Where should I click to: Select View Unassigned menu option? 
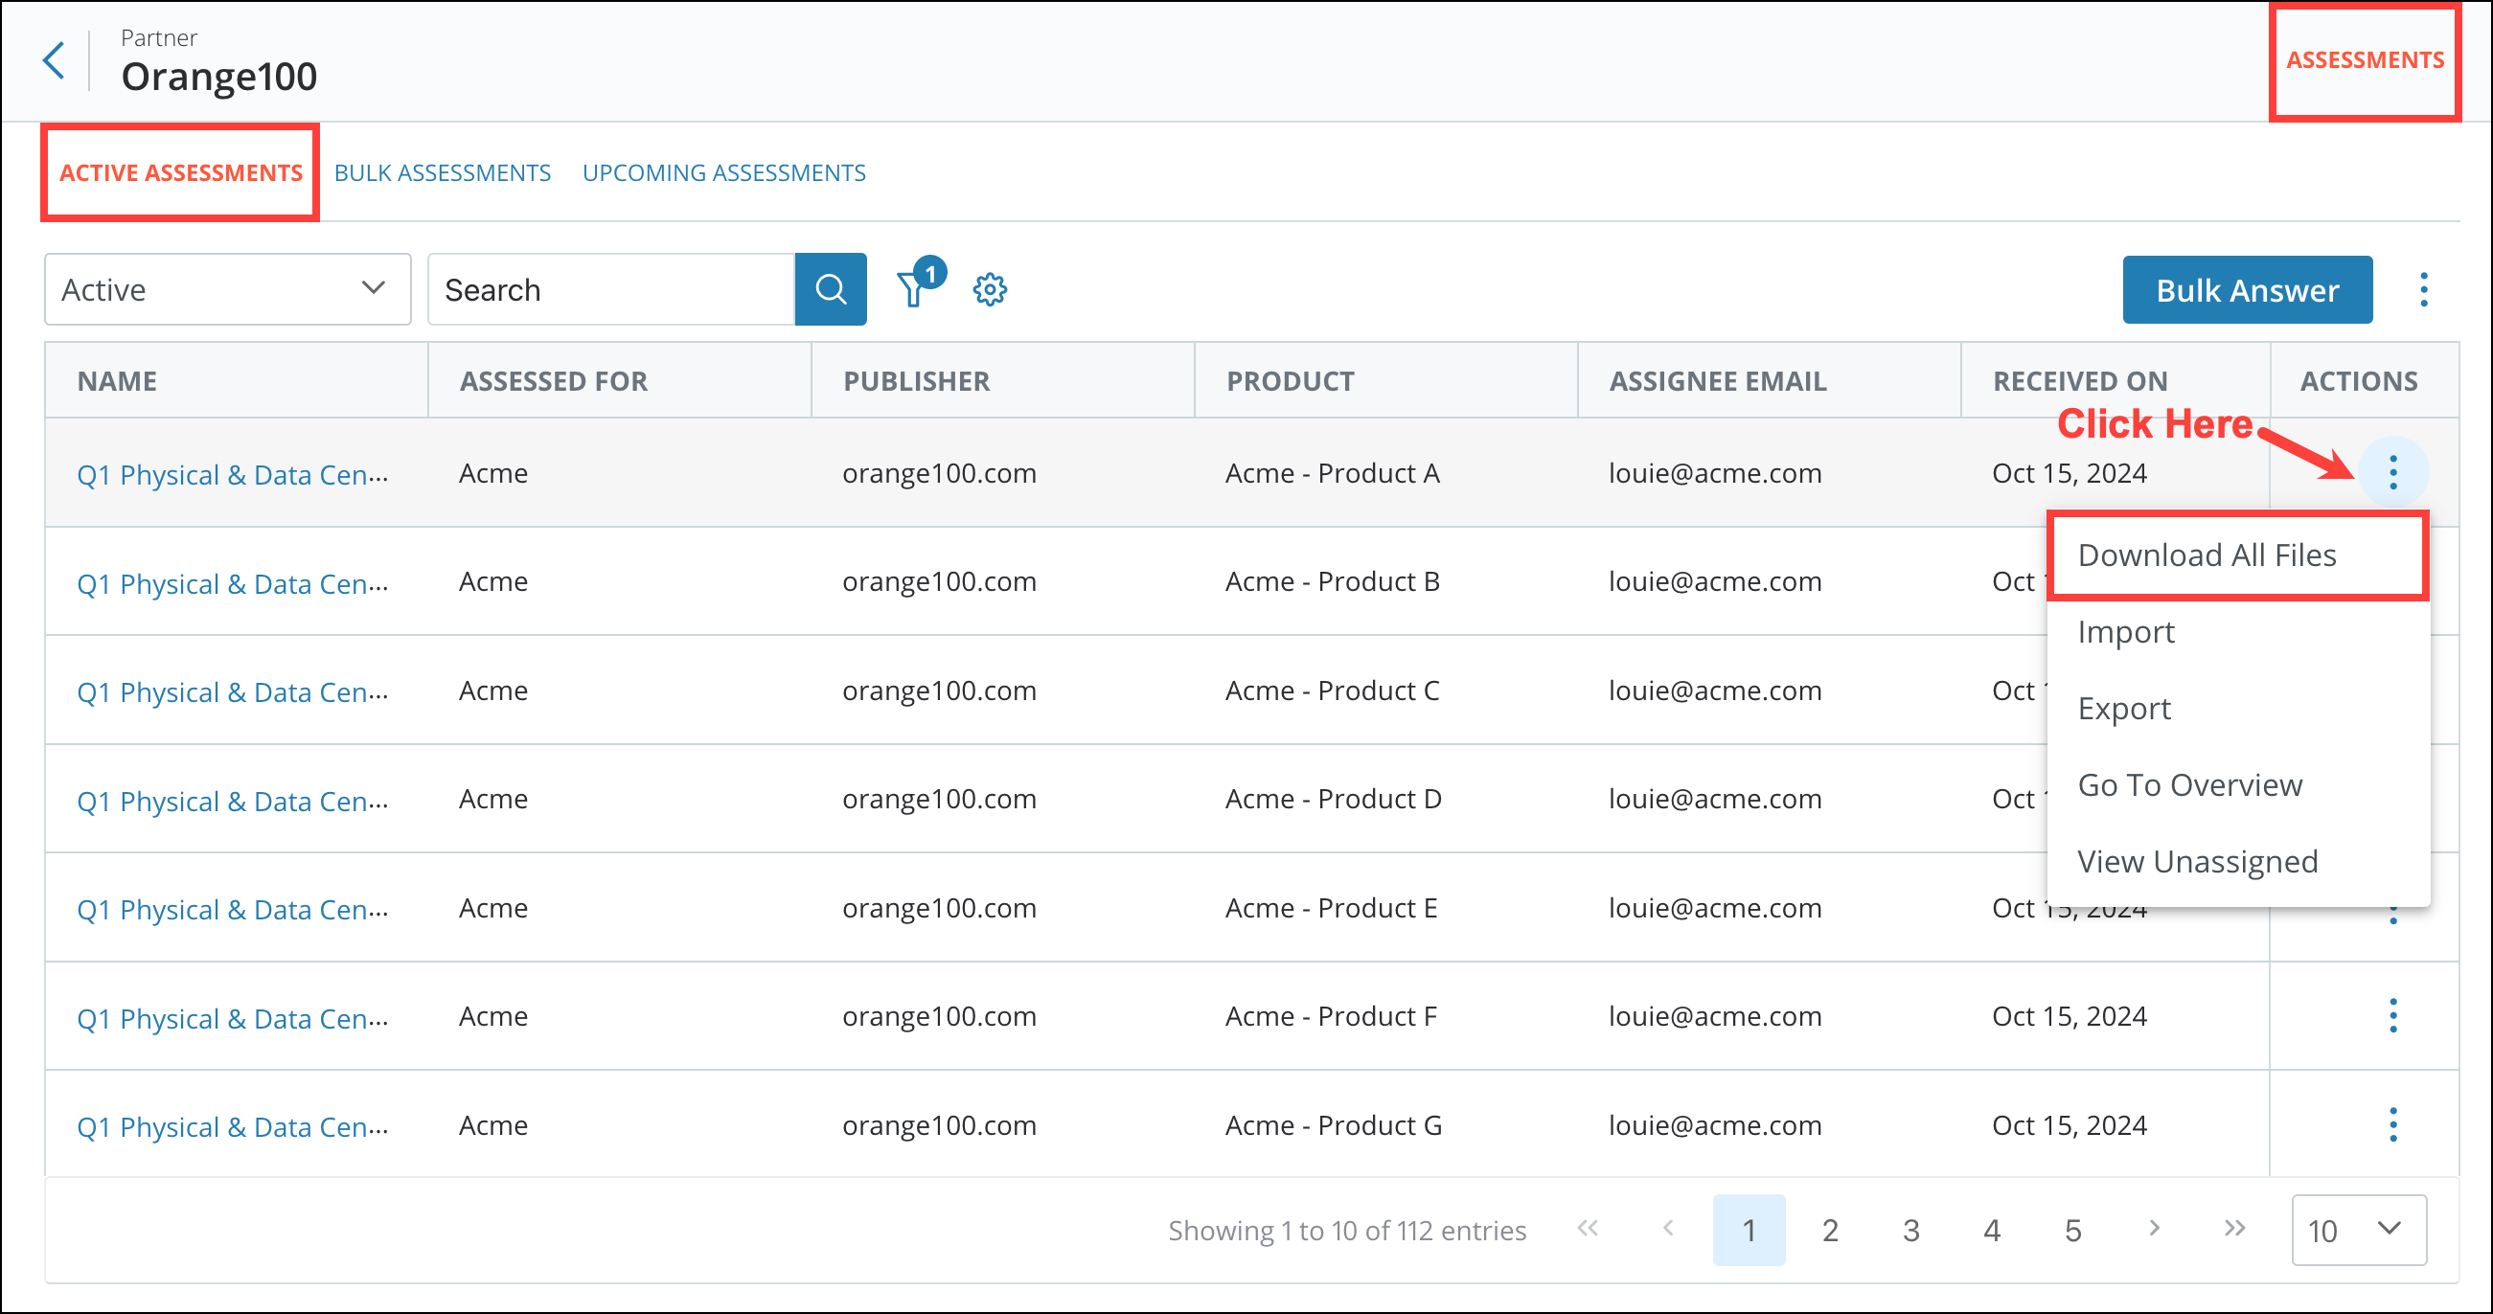click(2198, 860)
